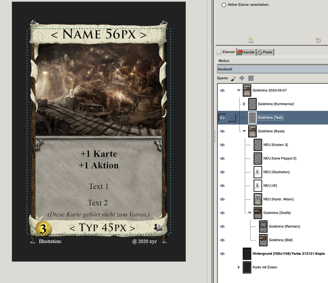Click the save tool preset icon
328x283 pixels.
251,40
